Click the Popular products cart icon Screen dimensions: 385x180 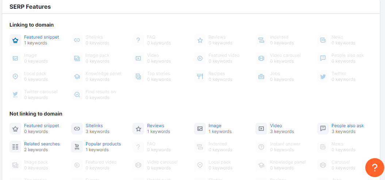(x=77, y=146)
